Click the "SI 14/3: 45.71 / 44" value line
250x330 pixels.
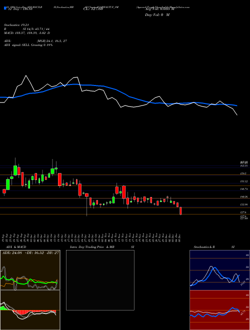point(36,29)
